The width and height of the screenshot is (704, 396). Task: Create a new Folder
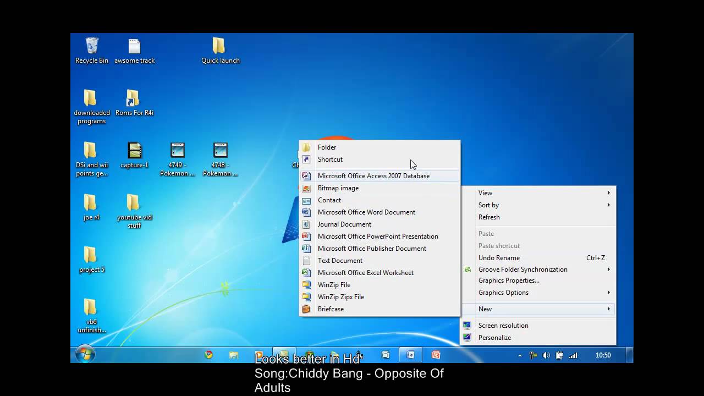380,147
